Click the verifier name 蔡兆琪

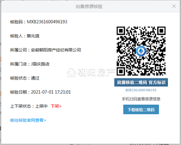coord(33,36)
